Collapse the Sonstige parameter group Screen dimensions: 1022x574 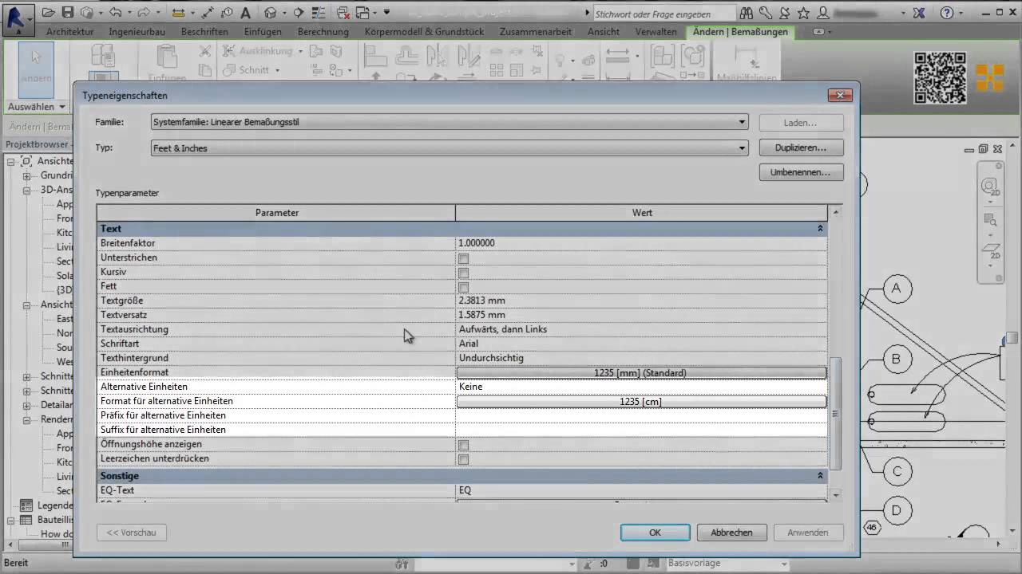coord(820,475)
